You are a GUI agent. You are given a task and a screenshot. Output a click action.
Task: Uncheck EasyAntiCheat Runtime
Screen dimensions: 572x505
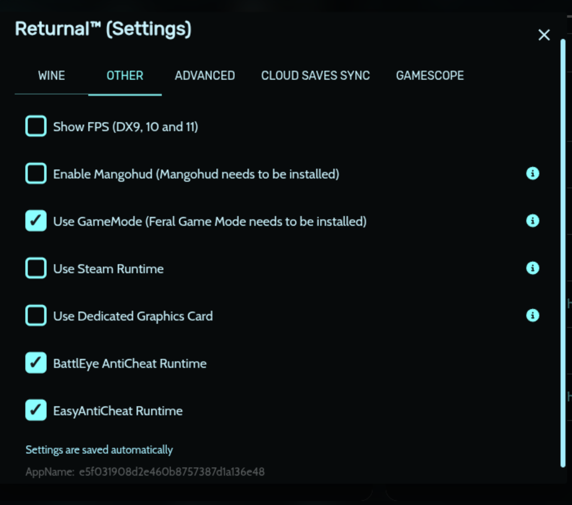[x=36, y=411]
